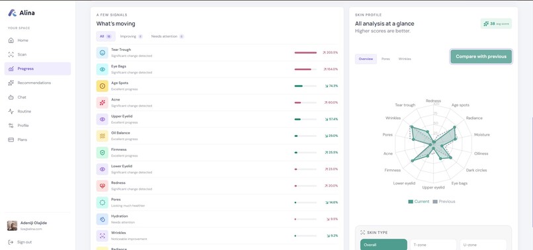Screen dimensions: 533x250
Task: Click the Age Spots circle icon
Action: (102, 86)
